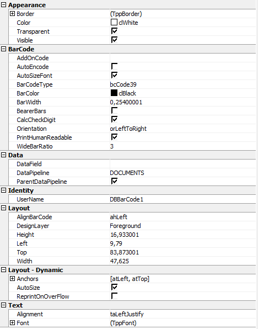Collapse the Layout - Dynamic category
258x329 pixels.
point(3,270)
